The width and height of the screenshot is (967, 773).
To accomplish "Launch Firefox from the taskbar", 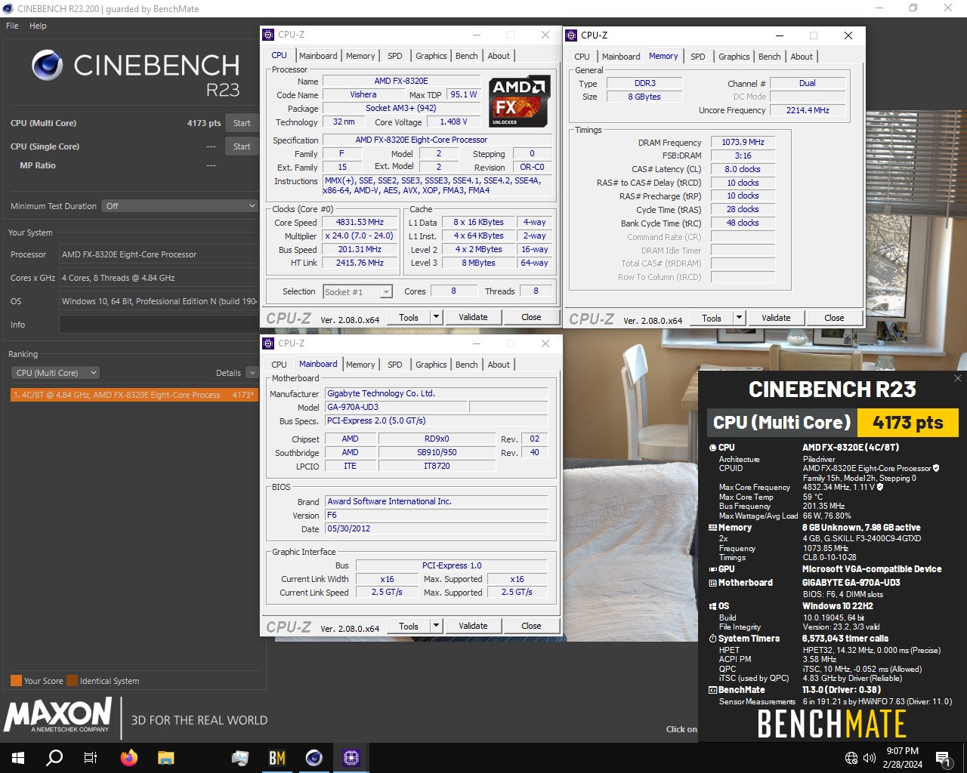I will 129,757.
